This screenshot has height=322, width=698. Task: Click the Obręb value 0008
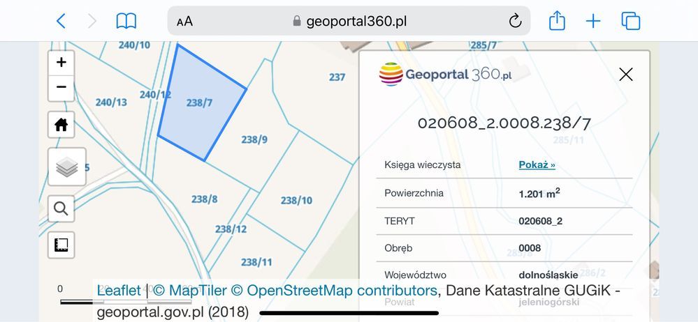pyautogui.click(x=530, y=248)
